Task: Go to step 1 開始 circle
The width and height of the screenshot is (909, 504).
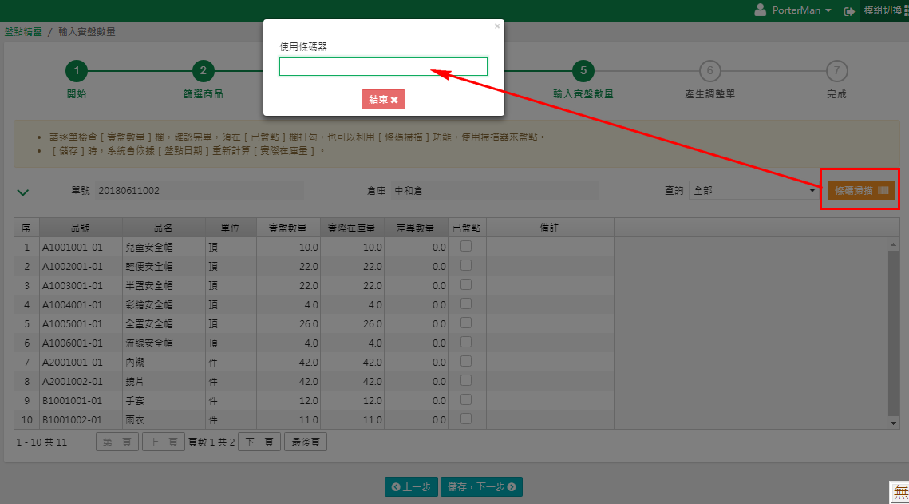Action: [x=77, y=71]
